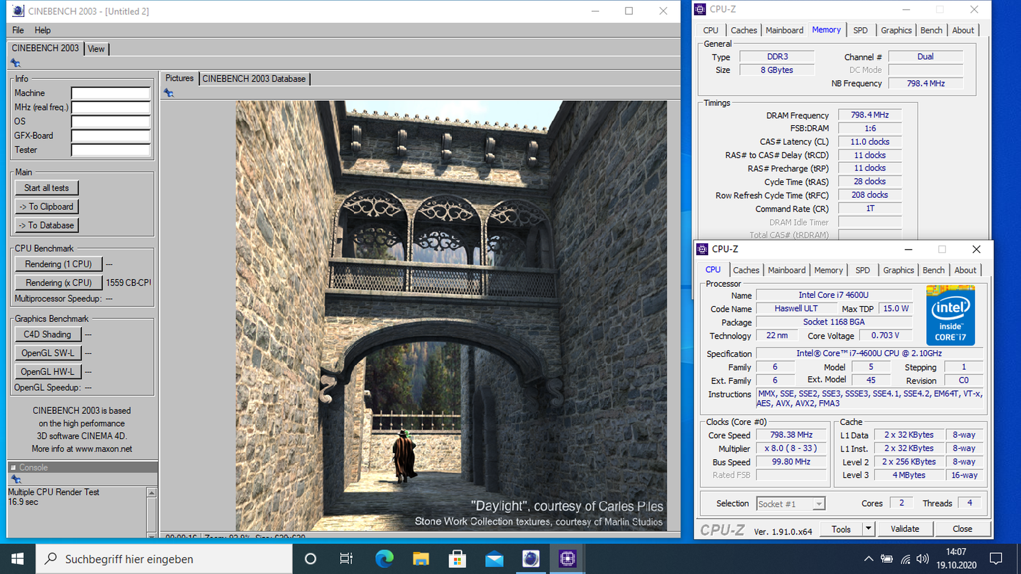Screen dimensions: 1021x574
Task: Open Mainboard tab in front CPU-Z window
Action: 786,270
